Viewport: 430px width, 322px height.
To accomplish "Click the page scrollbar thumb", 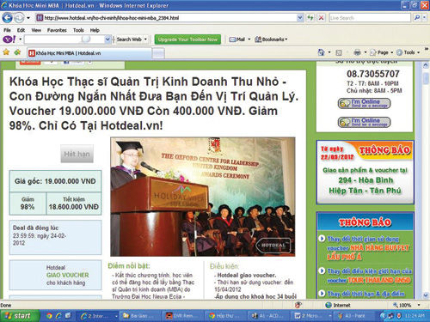I will point(426,78).
